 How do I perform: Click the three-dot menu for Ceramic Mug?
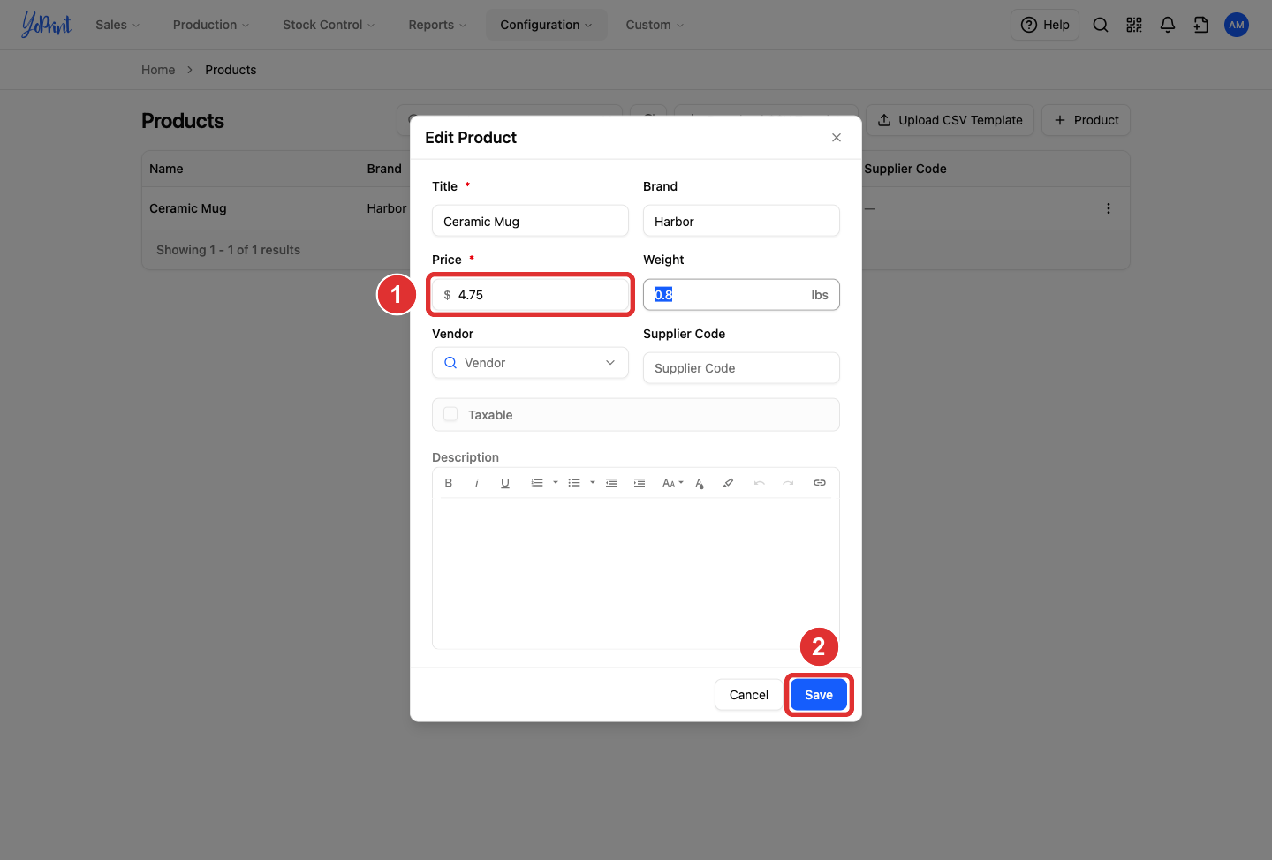click(x=1109, y=208)
